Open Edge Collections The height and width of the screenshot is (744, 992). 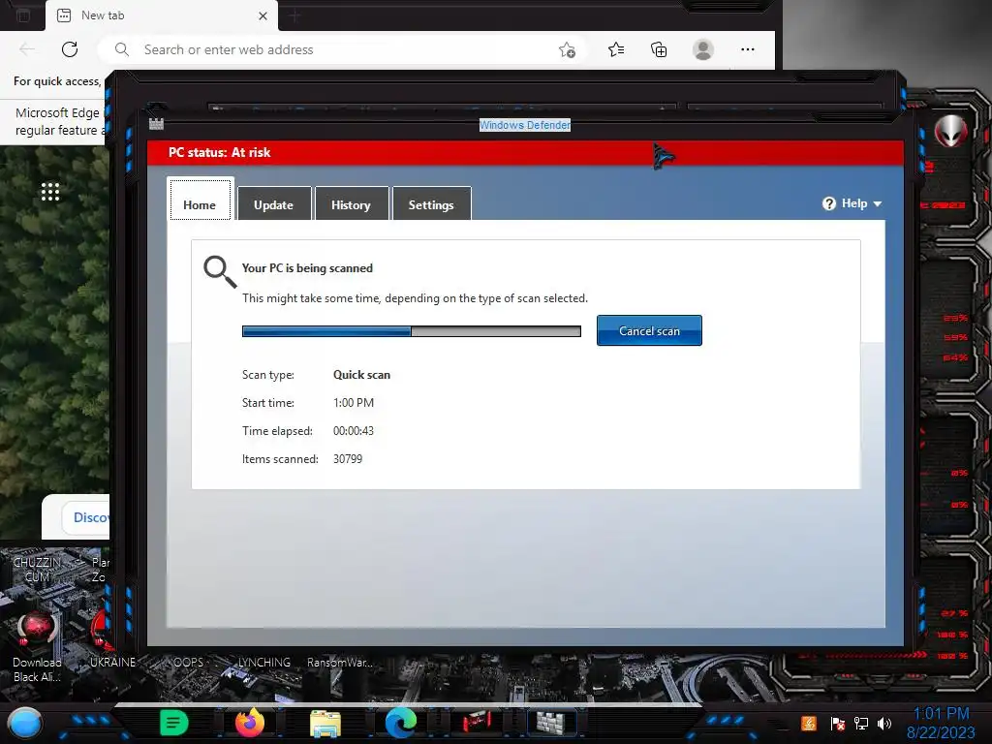[x=659, y=49]
